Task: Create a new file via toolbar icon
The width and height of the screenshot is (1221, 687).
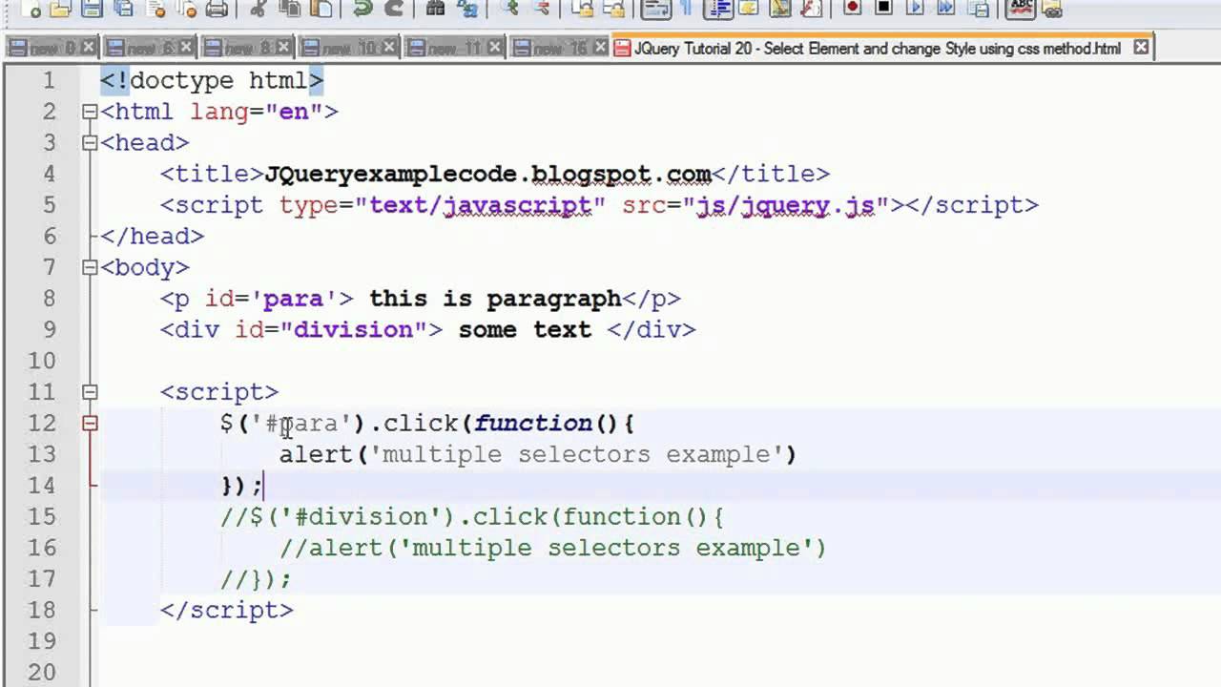Action: [x=31, y=9]
